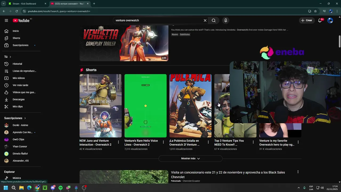
Task: Open Mis clips scissors icon
Action: pos(6,107)
